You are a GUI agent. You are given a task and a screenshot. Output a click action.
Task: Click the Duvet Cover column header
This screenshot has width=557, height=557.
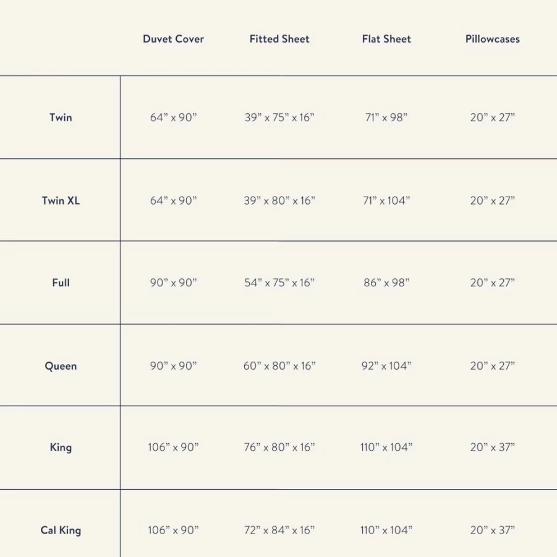173,39
